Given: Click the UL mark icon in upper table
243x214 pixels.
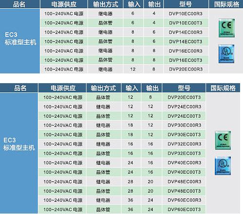Looking at the screenshot, I should [x=226, y=54].
